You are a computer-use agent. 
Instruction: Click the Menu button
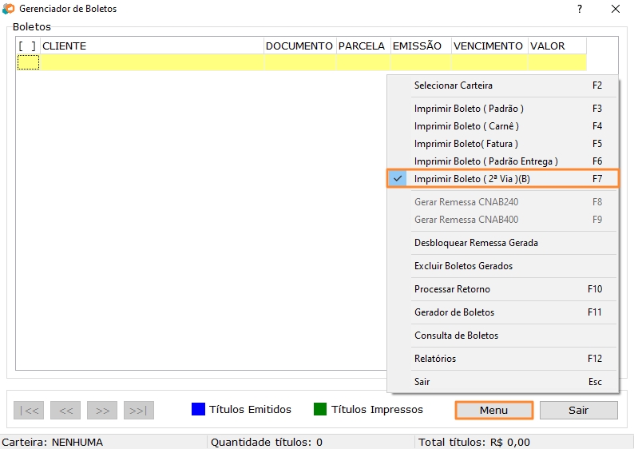point(493,410)
